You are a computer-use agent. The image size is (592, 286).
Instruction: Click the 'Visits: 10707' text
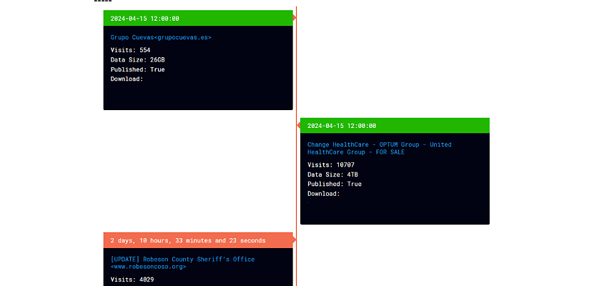click(x=331, y=164)
